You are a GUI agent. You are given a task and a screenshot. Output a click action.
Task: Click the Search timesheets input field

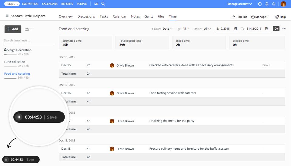[29, 41]
